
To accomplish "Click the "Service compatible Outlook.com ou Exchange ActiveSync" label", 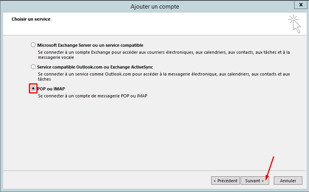I will 95,67.
